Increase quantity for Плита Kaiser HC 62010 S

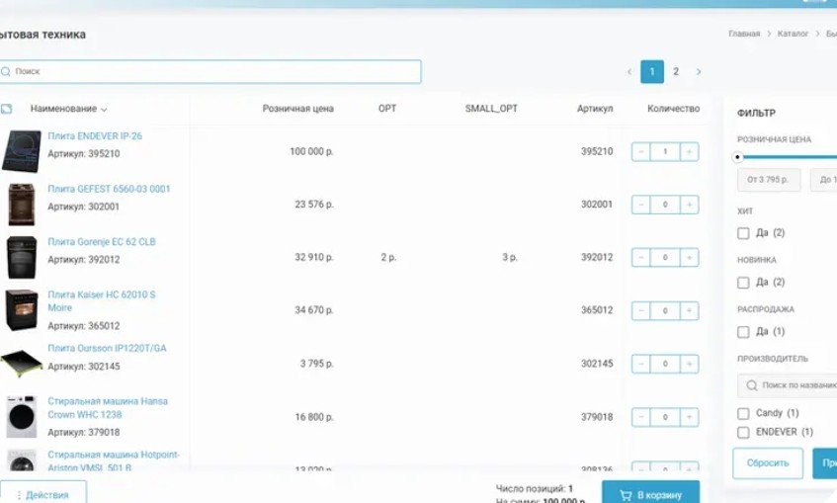[x=689, y=310]
